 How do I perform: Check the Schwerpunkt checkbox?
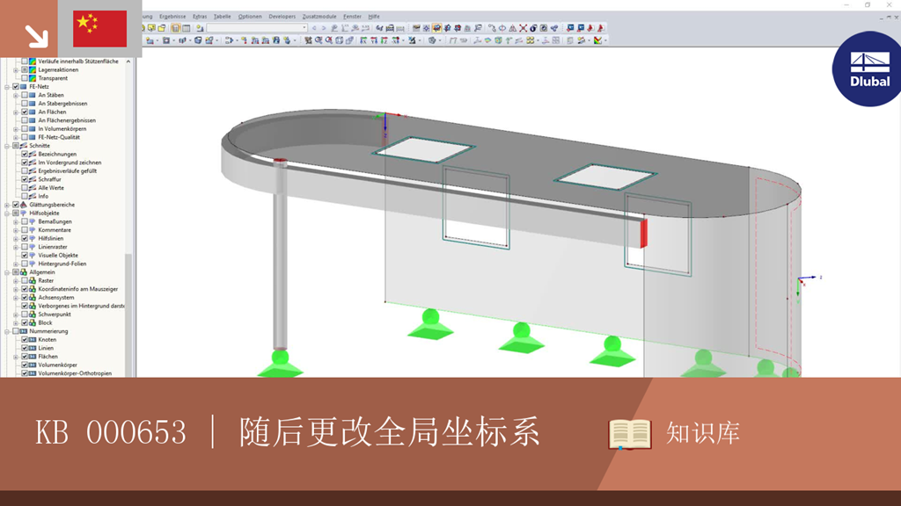point(25,314)
